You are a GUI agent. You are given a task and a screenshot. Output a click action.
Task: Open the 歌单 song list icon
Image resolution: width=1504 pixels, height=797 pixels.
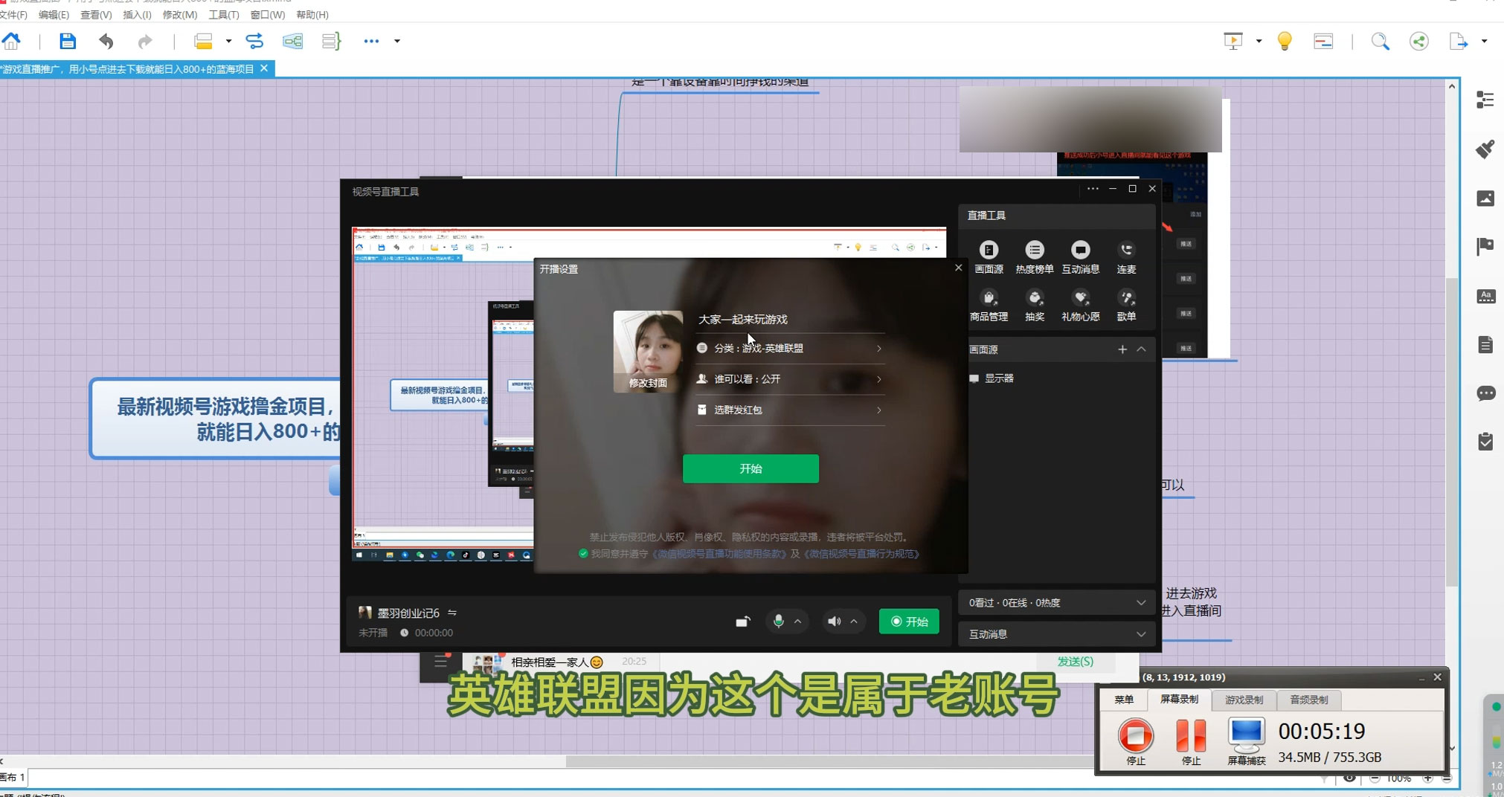[x=1126, y=298]
